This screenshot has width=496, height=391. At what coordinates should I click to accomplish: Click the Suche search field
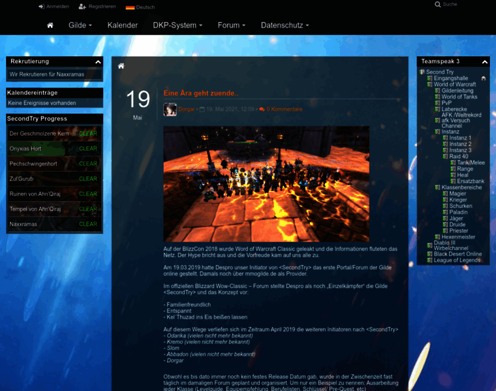coord(450,5)
